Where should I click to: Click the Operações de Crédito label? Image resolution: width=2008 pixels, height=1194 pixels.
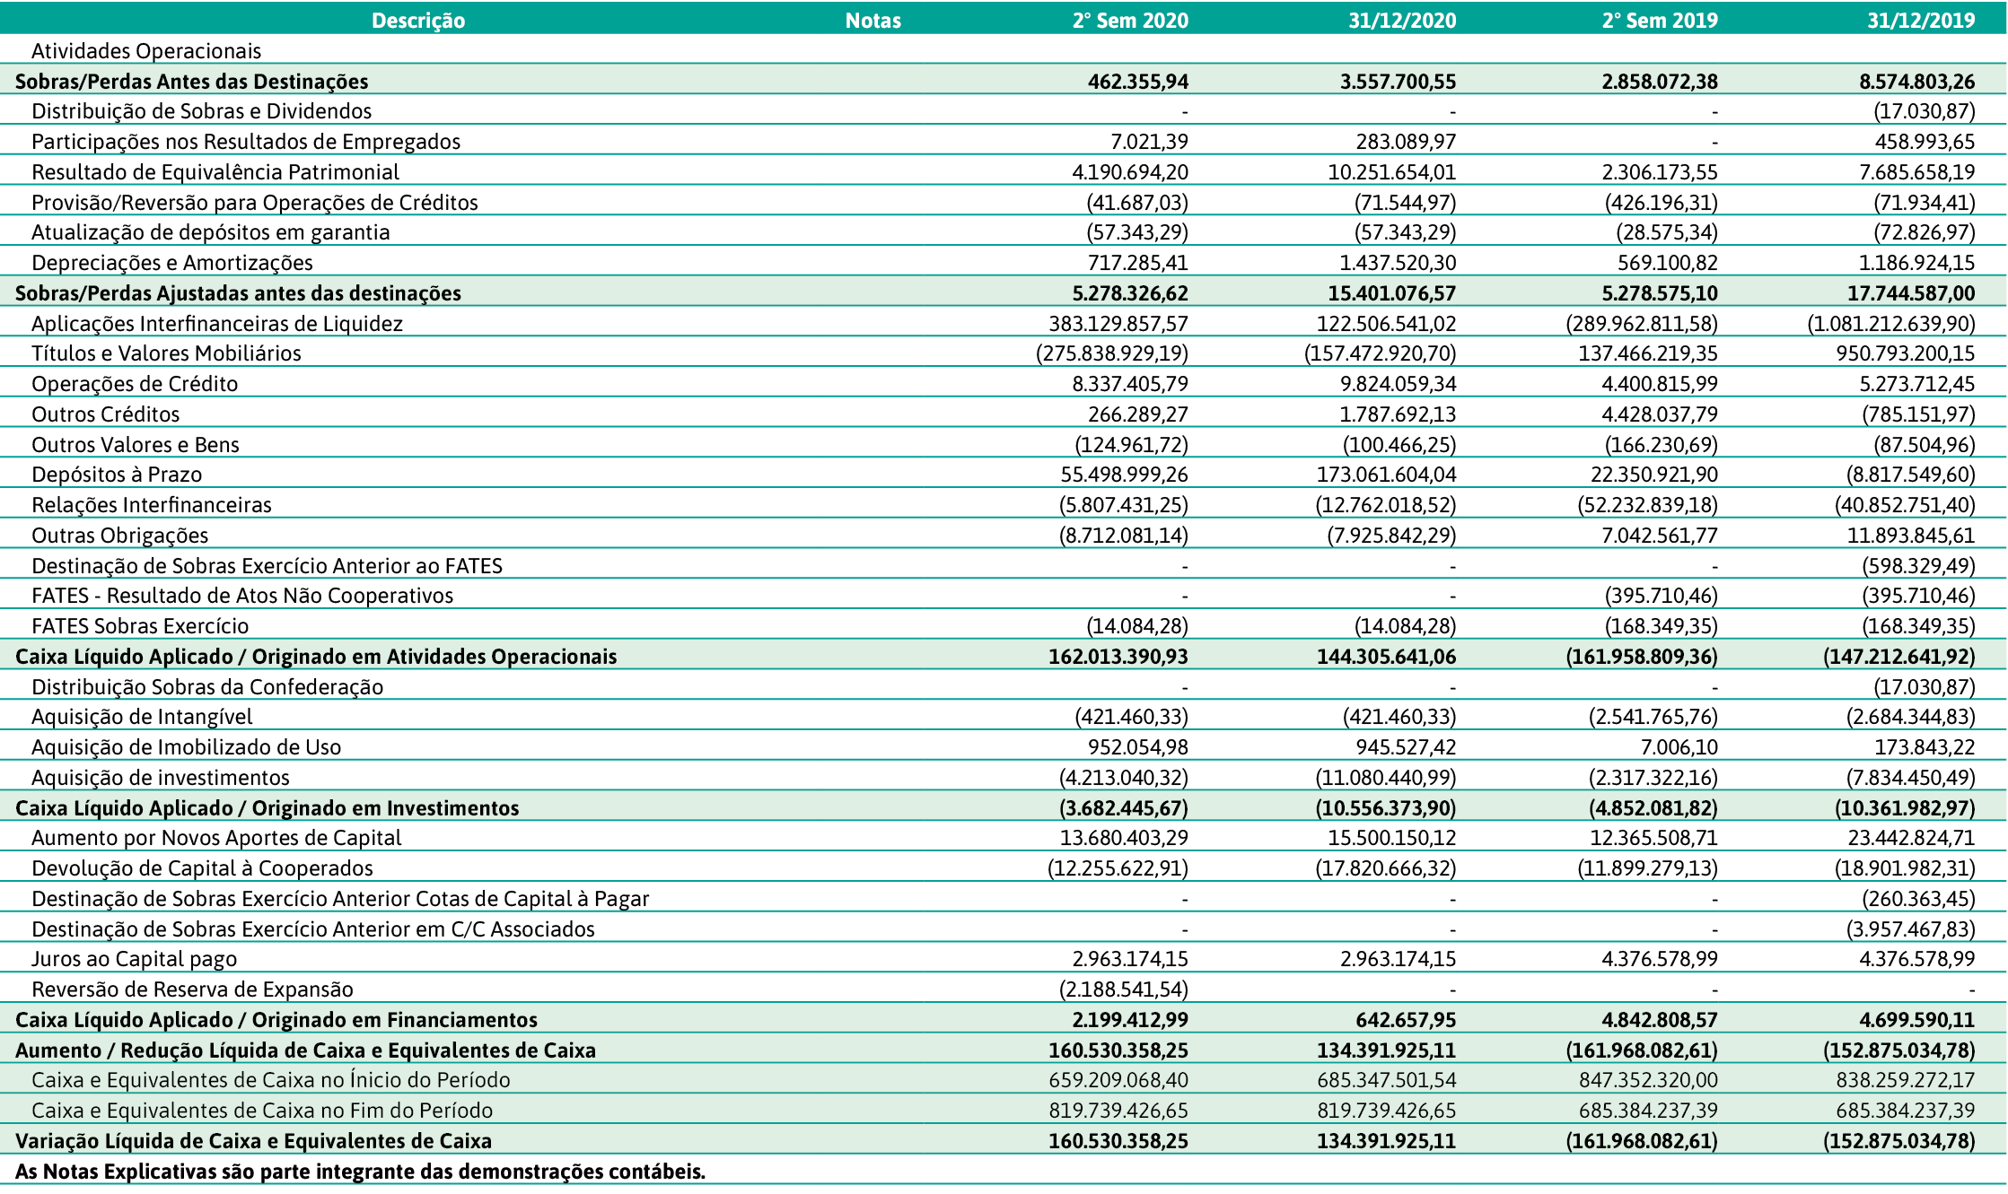point(135,384)
